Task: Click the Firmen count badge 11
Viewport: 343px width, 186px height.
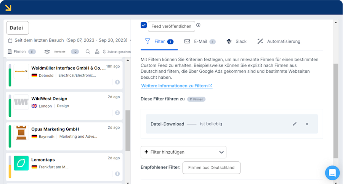Action: (32, 52)
